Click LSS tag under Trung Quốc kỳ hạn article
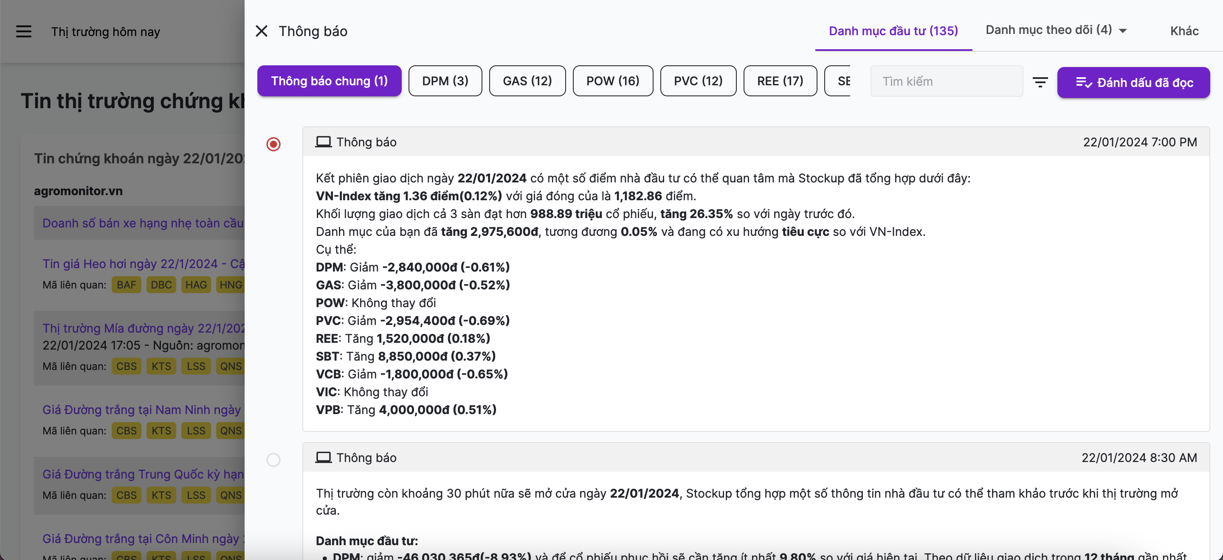This screenshot has width=1223, height=560. tap(196, 496)
